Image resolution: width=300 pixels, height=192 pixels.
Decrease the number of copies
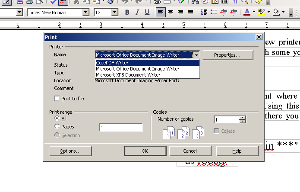[243, 122]
